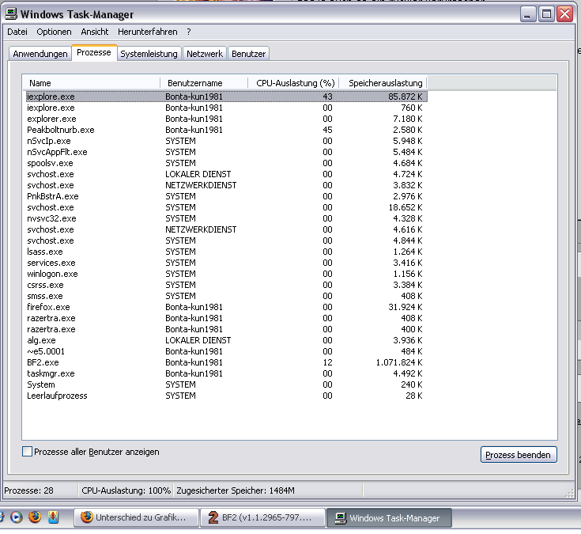Click the Windows Task-Manager taskbar button

389,517
